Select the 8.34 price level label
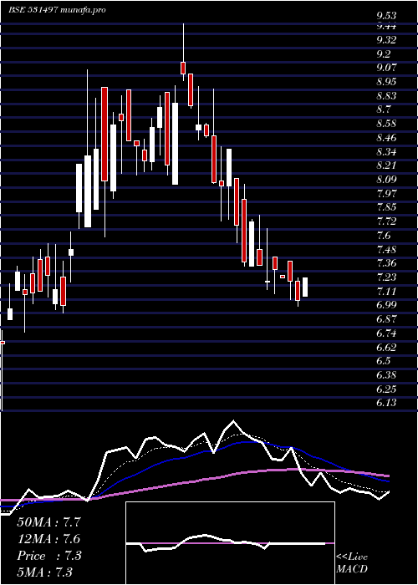This screenshot has width=418, height=585. coord(386,152)
